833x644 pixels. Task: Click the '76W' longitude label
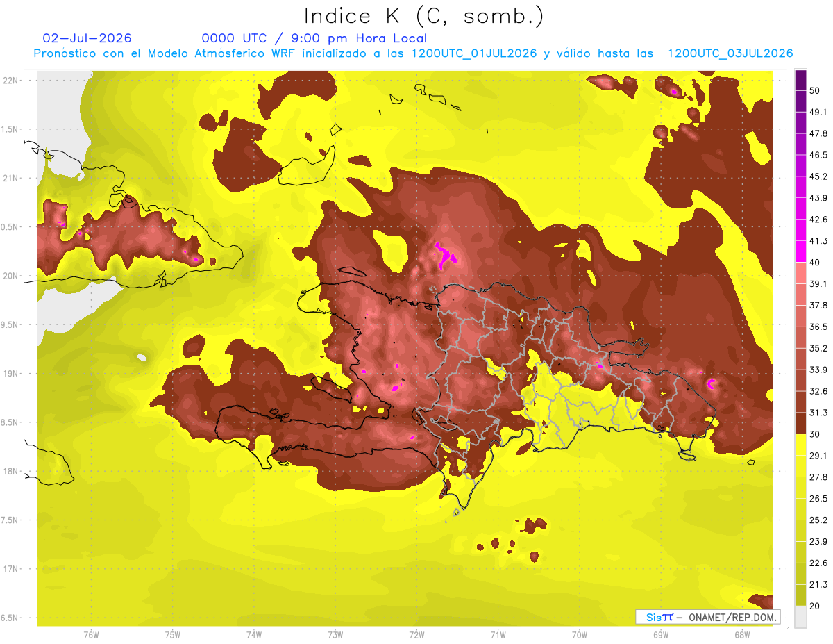[x=91, y=635]
